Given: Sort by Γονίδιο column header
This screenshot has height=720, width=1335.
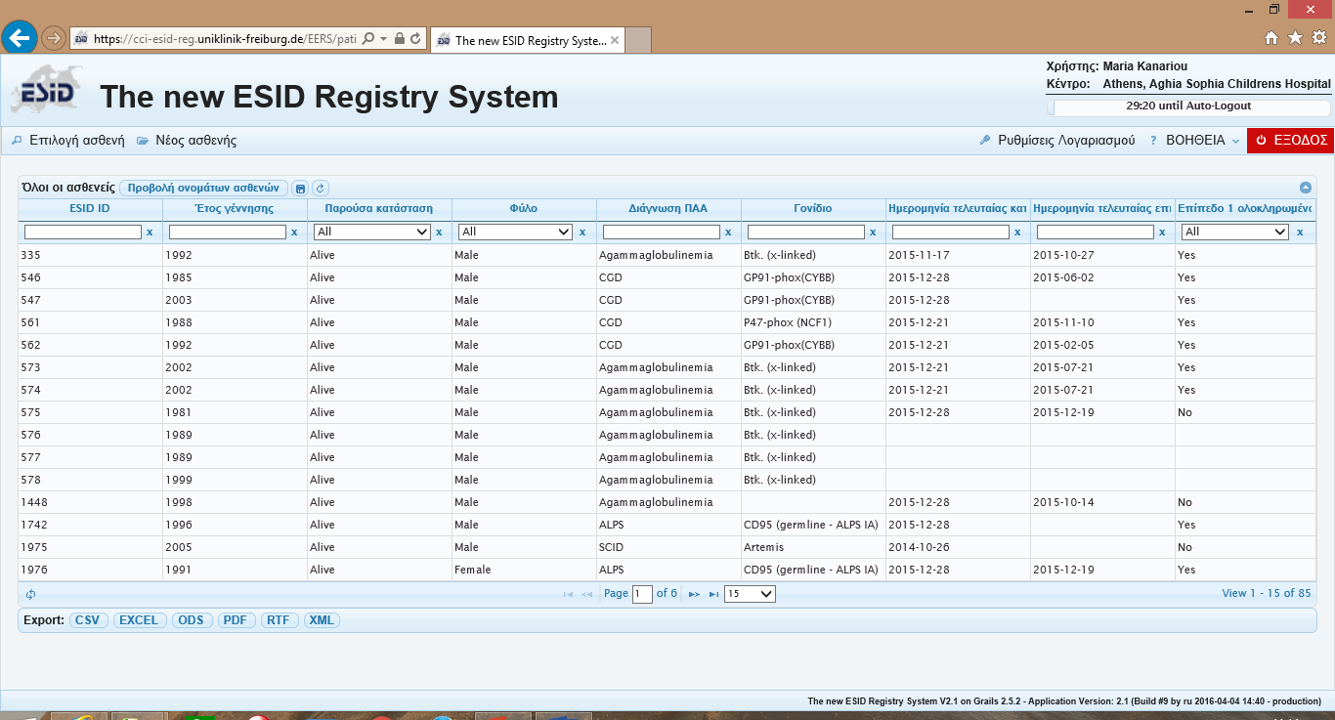Looking at the screenshot, I should pos(813,209).
